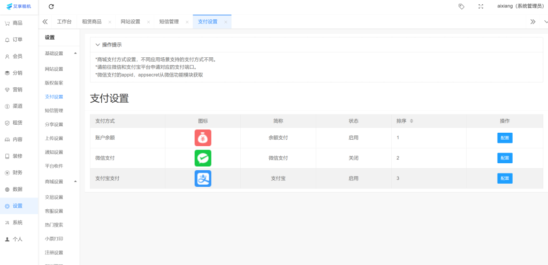Open the 内容 sidebar menu
Image resolution: width=548 pixels, height=265 pixels.
pos(19,139)
